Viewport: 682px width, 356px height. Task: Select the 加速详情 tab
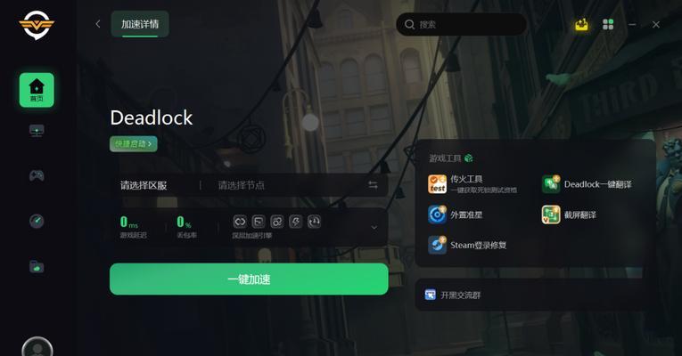(140, 24)
